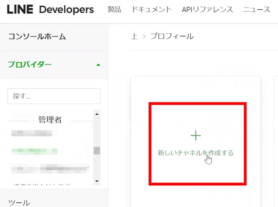Open the ツール sidebar section
The height and width of the screenshot is (207, 278).
[19, 202]
